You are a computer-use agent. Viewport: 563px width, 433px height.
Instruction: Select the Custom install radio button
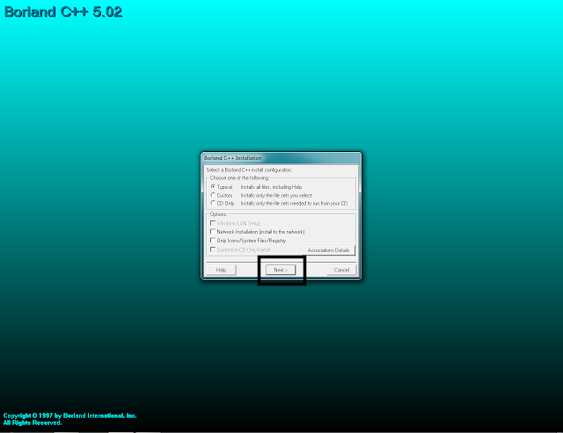point(213,195)
